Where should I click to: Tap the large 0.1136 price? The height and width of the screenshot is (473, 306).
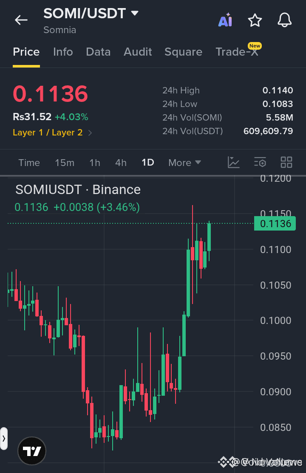pos(51,93)
